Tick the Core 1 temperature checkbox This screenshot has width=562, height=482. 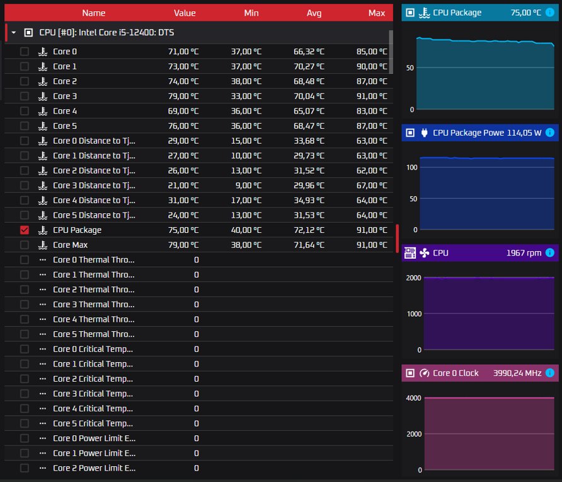click(25, 66)
